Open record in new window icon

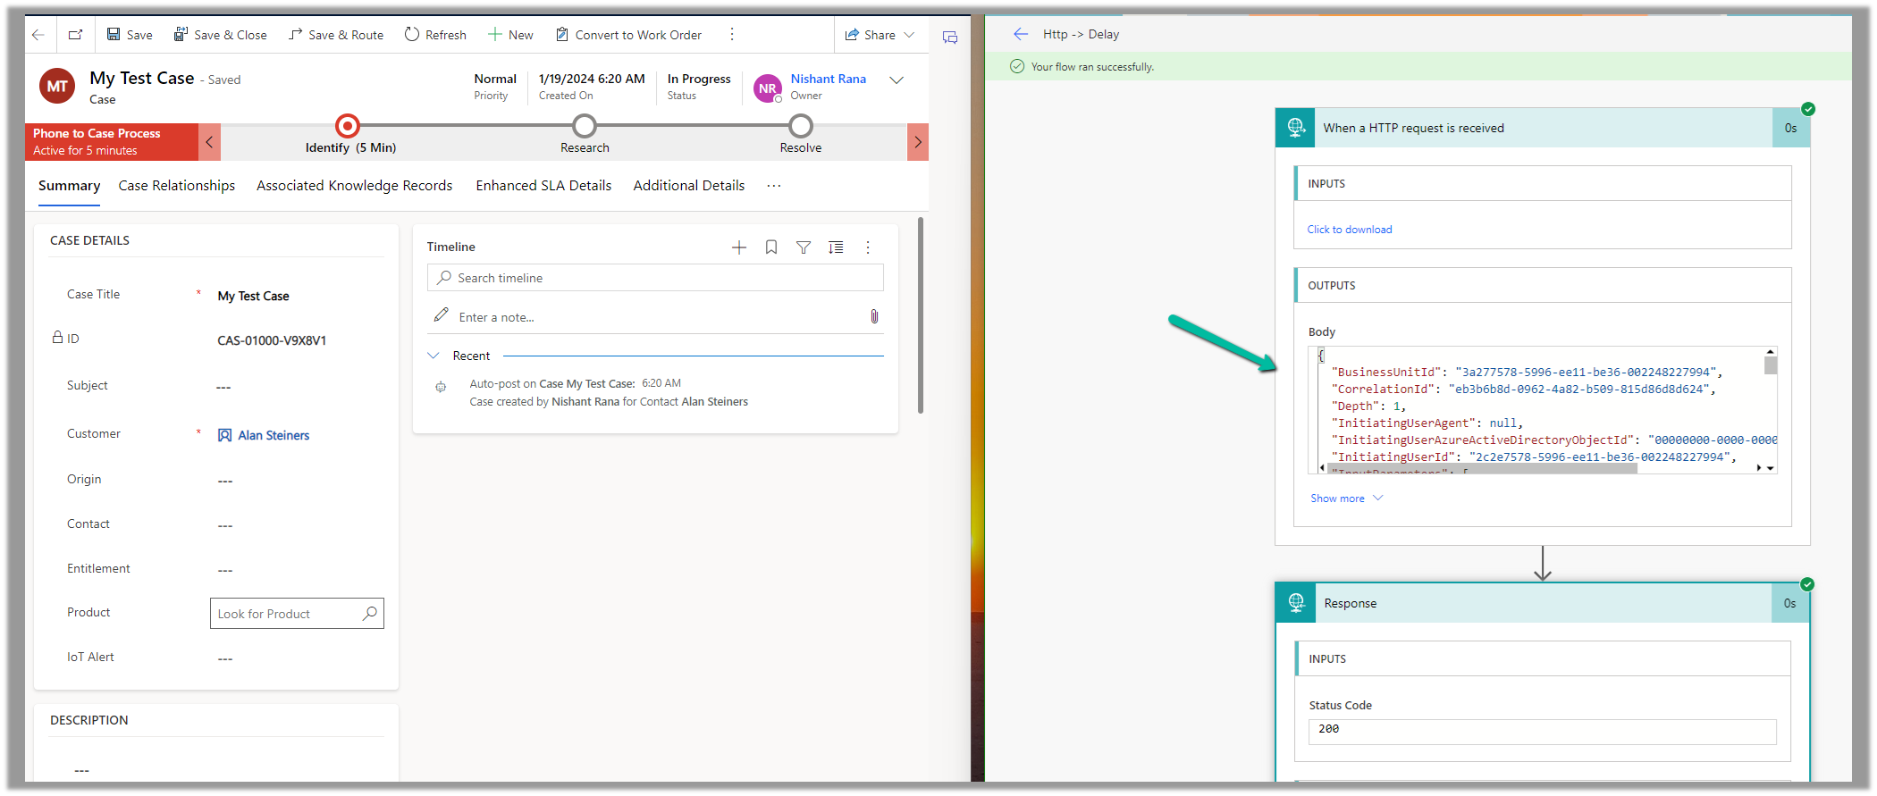[x=75, y=35]
